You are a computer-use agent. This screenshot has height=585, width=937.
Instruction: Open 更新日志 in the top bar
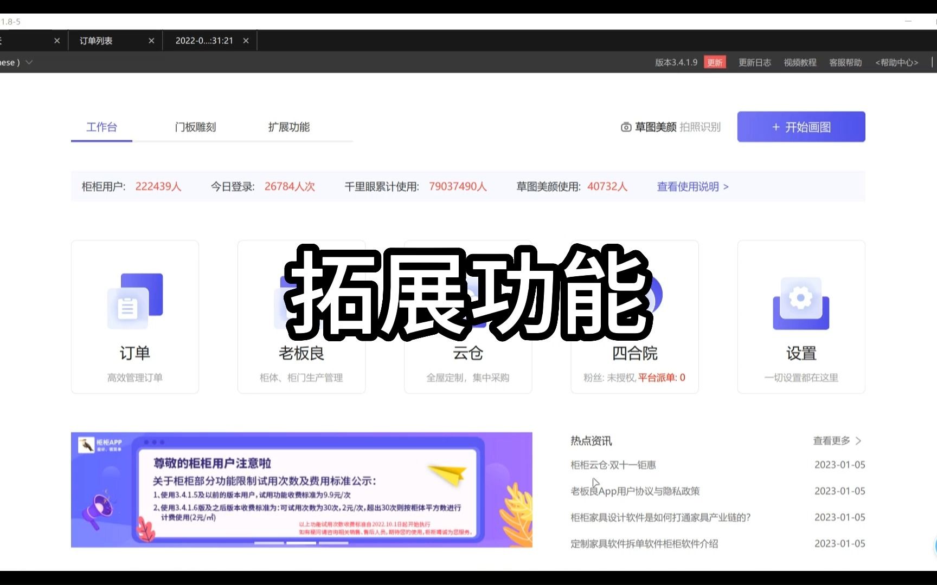(x=755, y=62)
